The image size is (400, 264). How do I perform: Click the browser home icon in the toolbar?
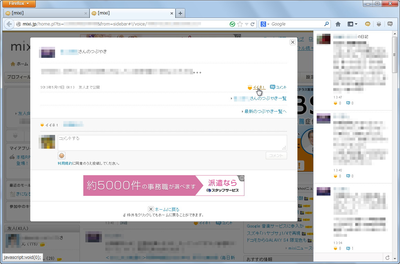[x=338, y=24]
